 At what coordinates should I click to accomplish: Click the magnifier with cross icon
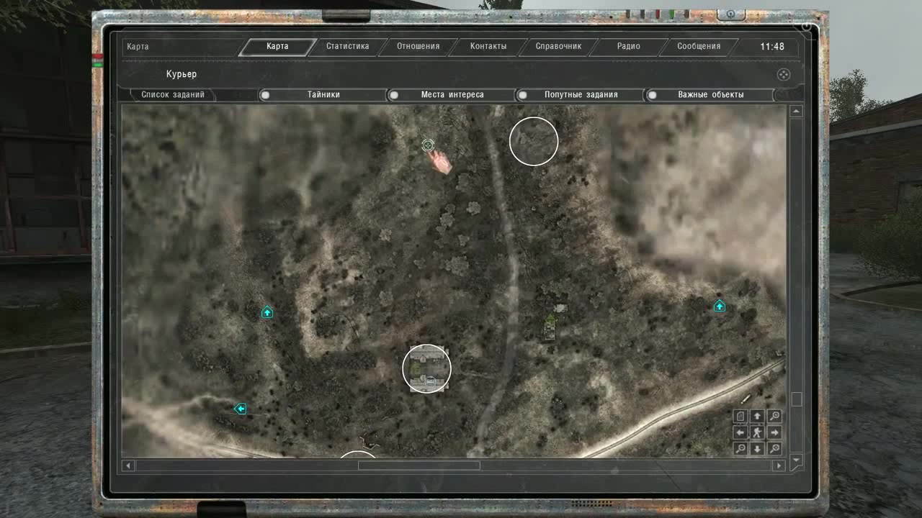coord(774,449)
